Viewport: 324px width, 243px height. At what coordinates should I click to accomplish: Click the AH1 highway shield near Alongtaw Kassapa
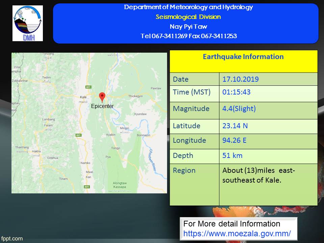click(x=87, y=187)
